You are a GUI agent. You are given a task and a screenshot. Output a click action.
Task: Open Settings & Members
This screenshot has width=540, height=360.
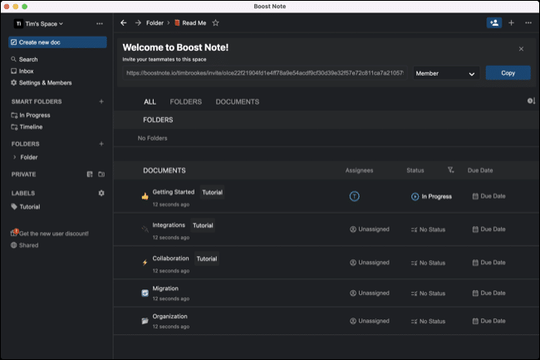(41, 82)
